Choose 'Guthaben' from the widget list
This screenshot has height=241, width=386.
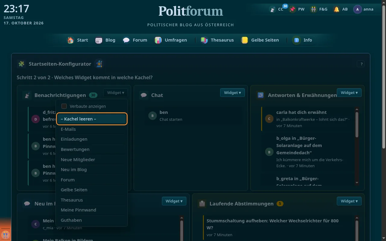[92, 220]
